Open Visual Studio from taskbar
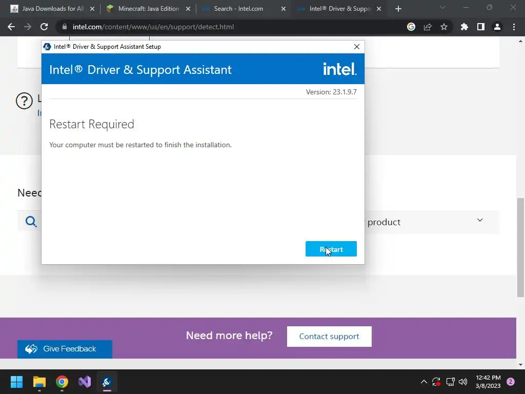Screen dimensions: 525x394 click(x=85, y=382)
